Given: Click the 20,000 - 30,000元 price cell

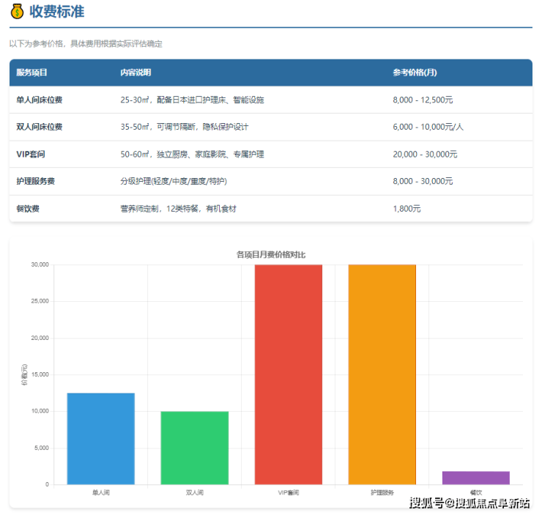Looking at the screenshot, I should tap(425, 155).
